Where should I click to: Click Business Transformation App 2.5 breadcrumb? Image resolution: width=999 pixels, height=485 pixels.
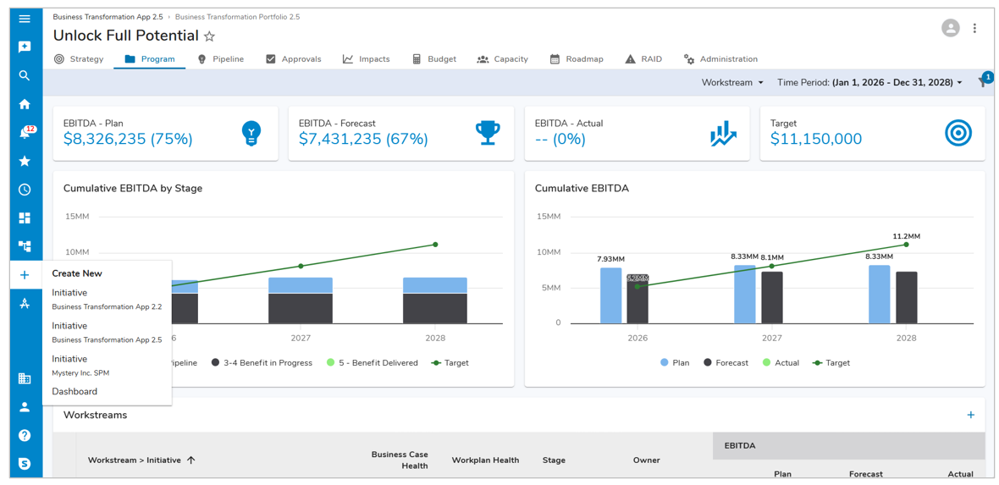(x=108, y=17)
